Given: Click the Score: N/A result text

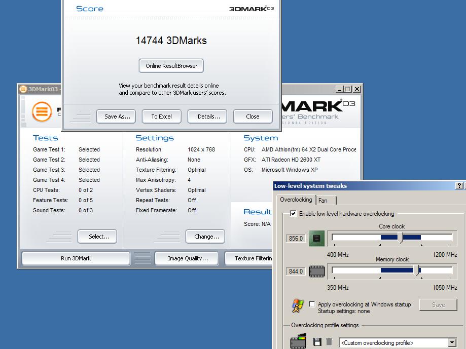Looking at the screenshot, I should tap(257, 224).
